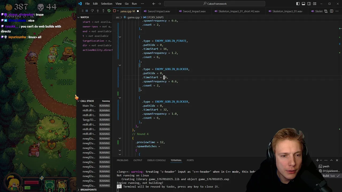
Task: Go back with the navigation arrow
Action: [154, 3]
